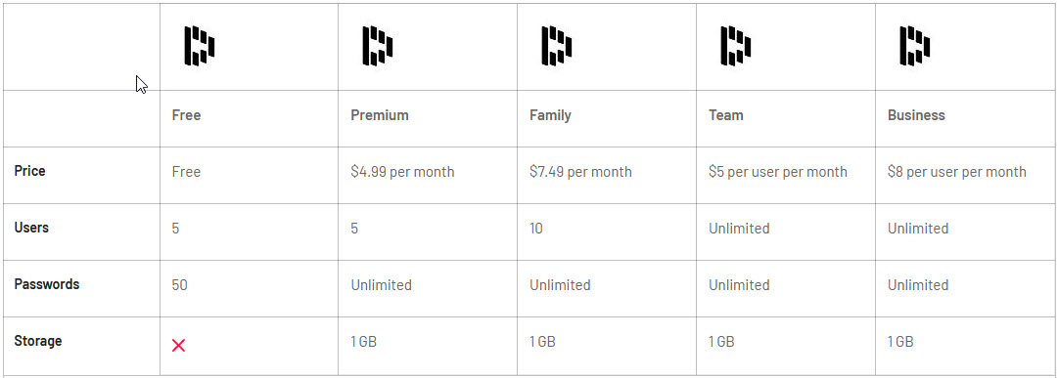
Task: Click the 50 passwords cell under Free
Action: point(179,285)
